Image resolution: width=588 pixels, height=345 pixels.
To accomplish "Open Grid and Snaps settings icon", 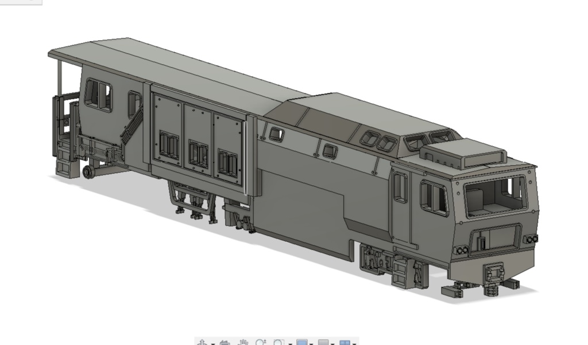I will pyautogui.click(x=323, y=342).
